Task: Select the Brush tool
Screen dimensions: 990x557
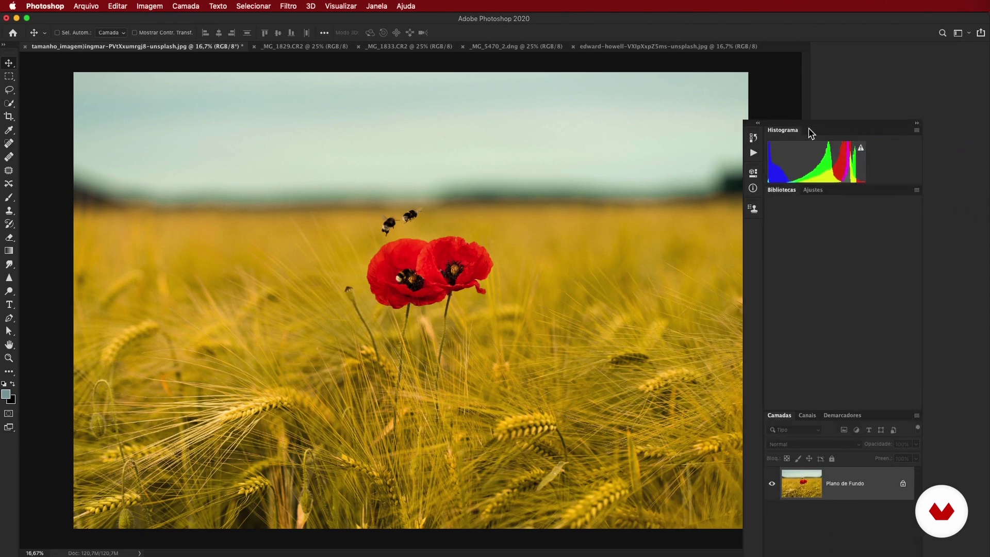Action: tap(9, 197)
